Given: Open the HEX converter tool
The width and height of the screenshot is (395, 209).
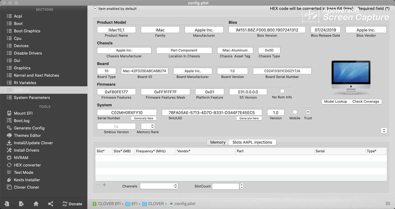Looking at the screenshot, I should click(27, 165).
